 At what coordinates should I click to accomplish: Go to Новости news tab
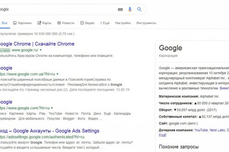coord(65,23)
